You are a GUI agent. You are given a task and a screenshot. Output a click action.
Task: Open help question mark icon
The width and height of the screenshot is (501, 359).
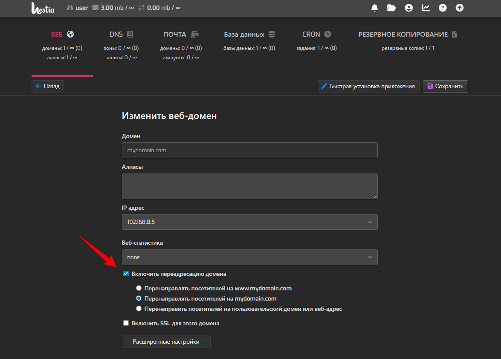point(443,8)
